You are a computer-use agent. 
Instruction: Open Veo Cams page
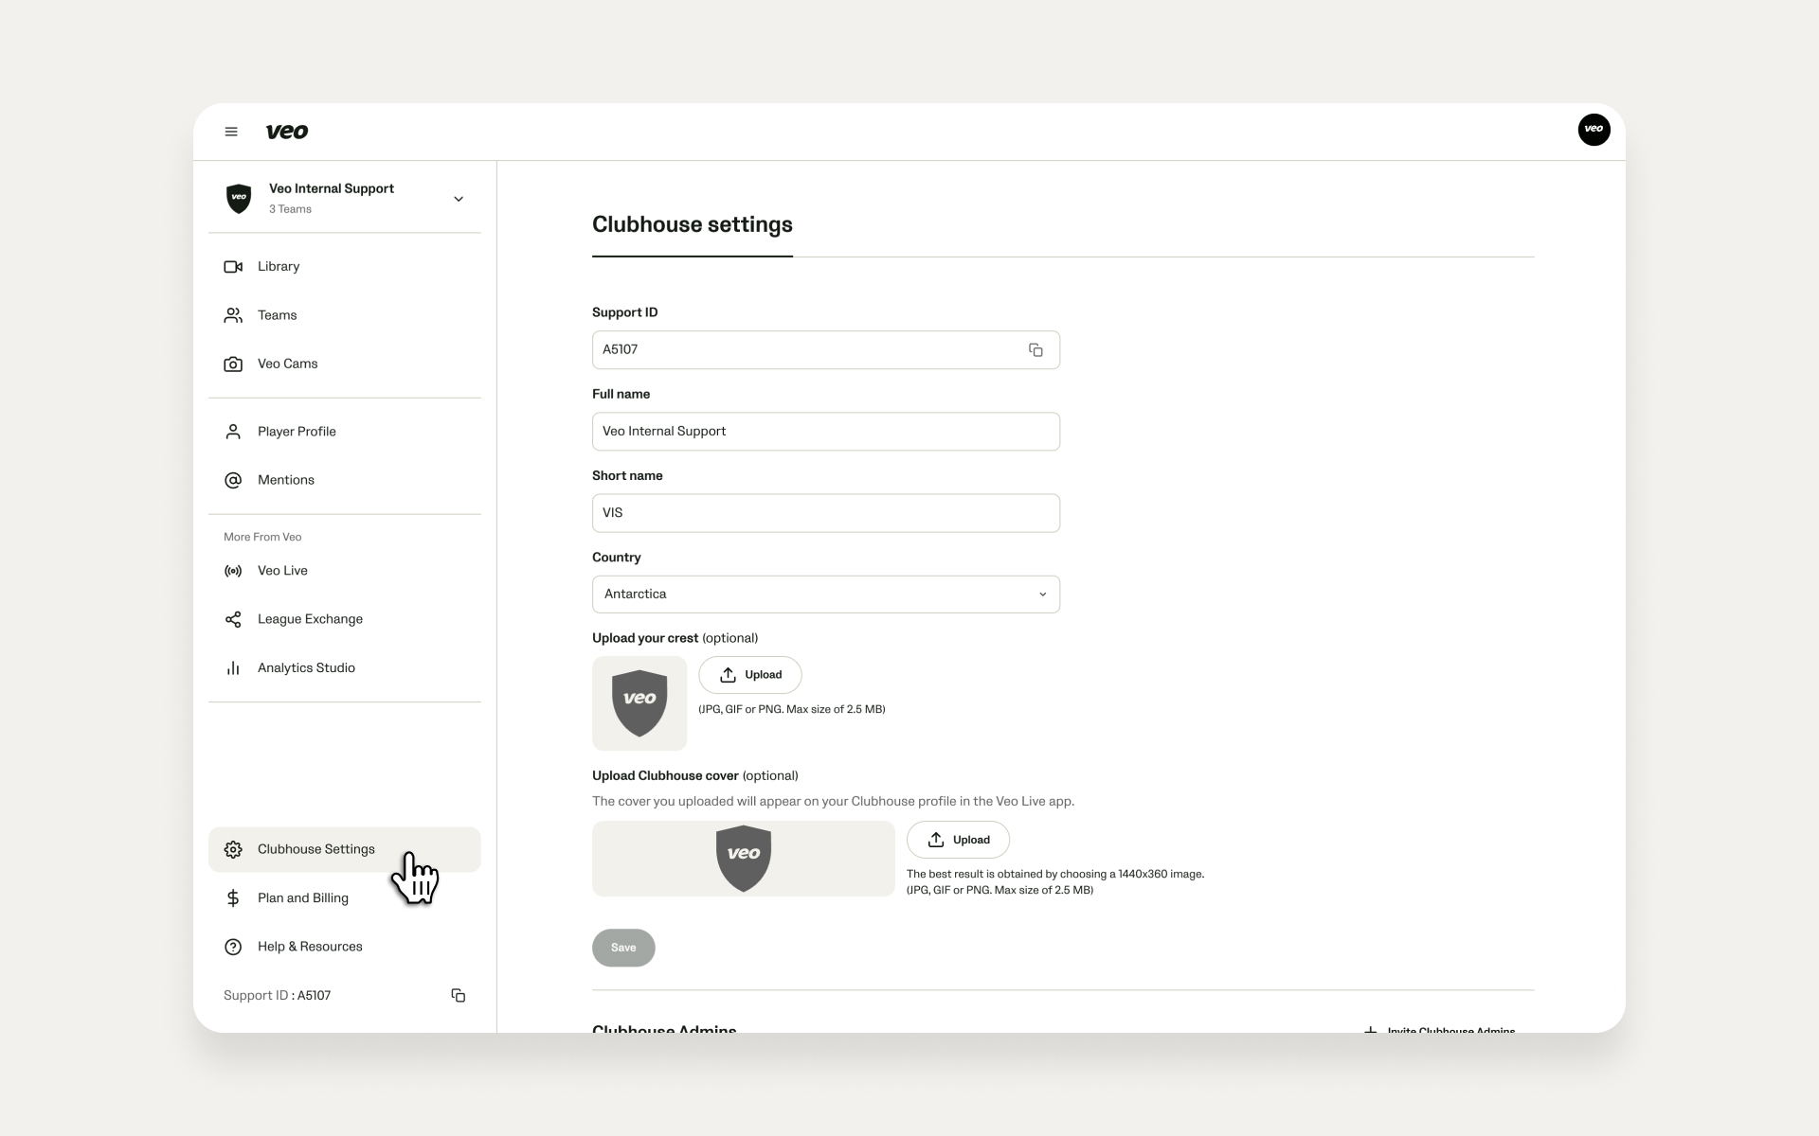(x=345, y=364)
